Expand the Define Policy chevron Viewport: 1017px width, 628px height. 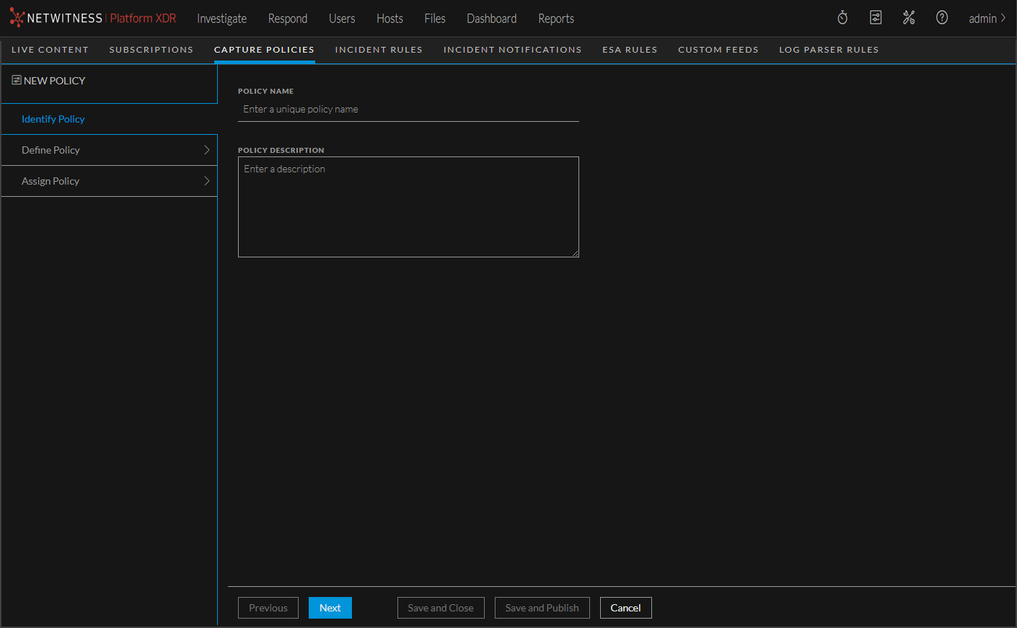click(x=206, y=150)
